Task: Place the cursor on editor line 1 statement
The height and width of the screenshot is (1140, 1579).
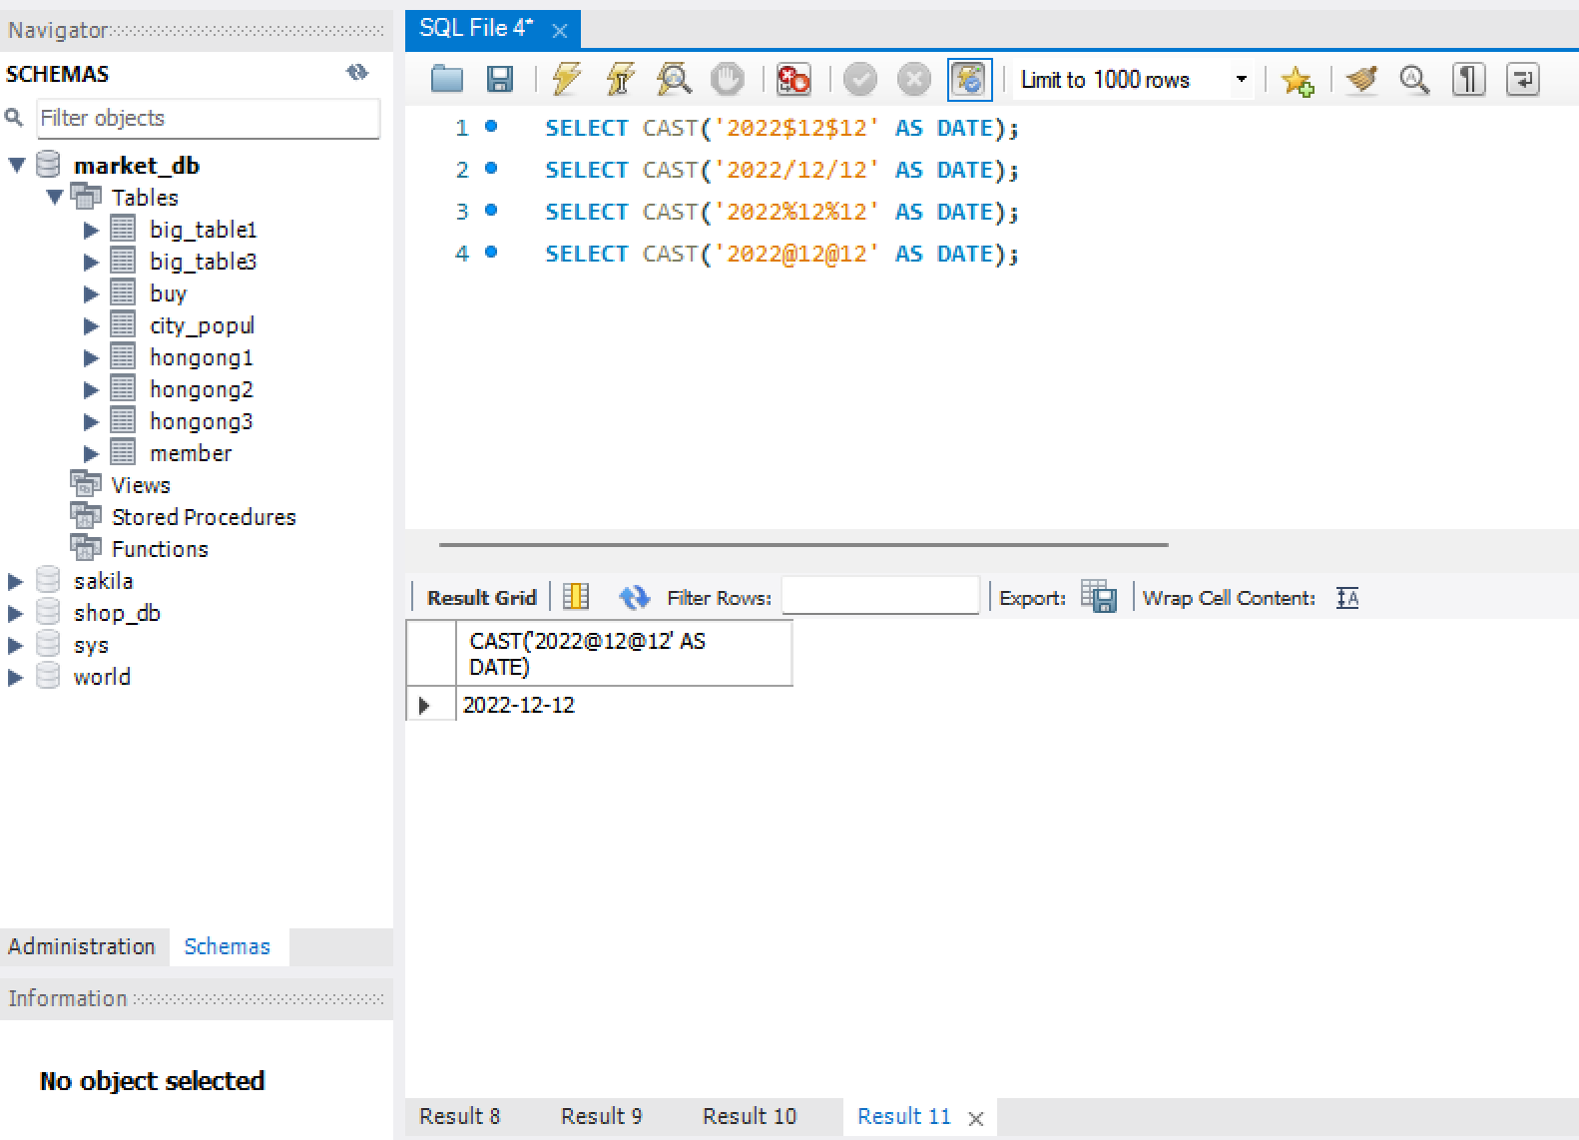Action: [782, 128]
